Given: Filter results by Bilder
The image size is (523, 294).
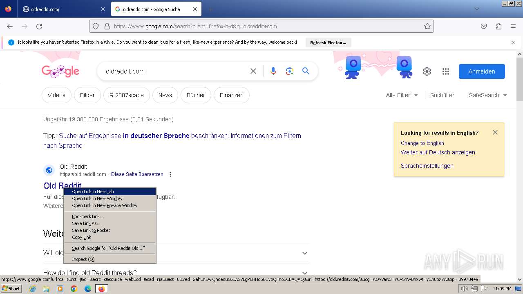Looking at the screenshot, I should pyautogui.click(x=87, y=95).
